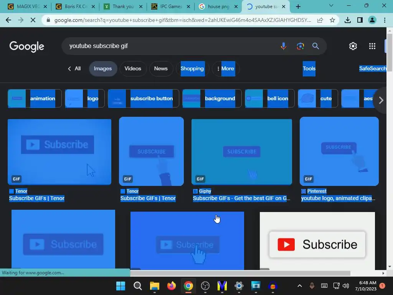393x295 pixels.
Task: Switch to the Shopping filter
Action: [x=192, y=68]
